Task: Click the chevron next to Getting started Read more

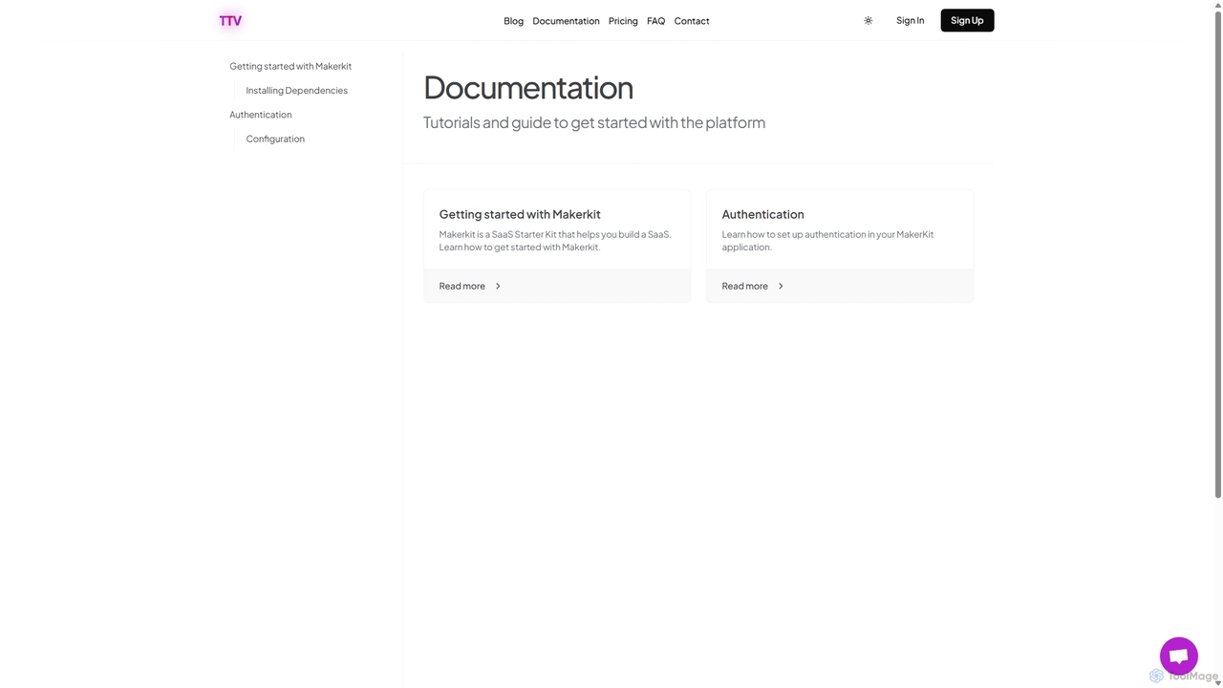Action: (498, 286)
